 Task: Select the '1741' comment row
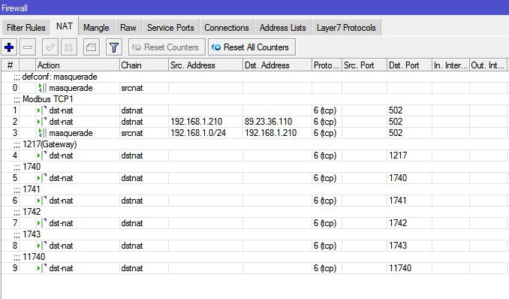point(254,189)
